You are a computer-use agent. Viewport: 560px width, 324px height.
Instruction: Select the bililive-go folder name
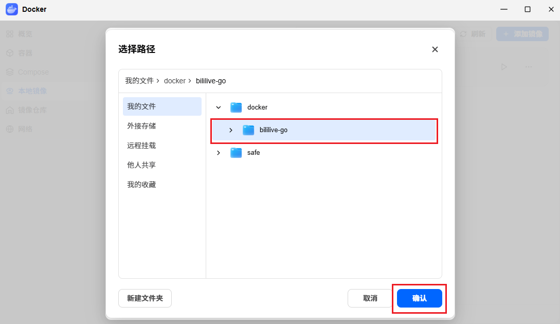click(274, 130)
